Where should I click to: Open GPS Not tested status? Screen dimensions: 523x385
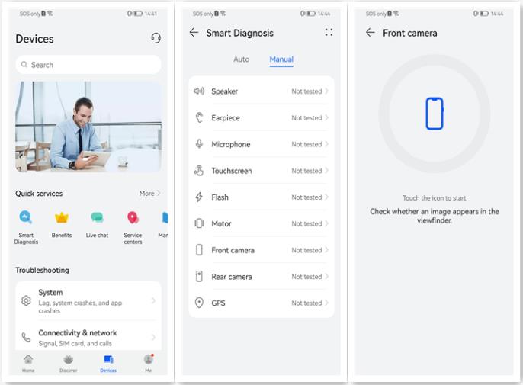310,303
